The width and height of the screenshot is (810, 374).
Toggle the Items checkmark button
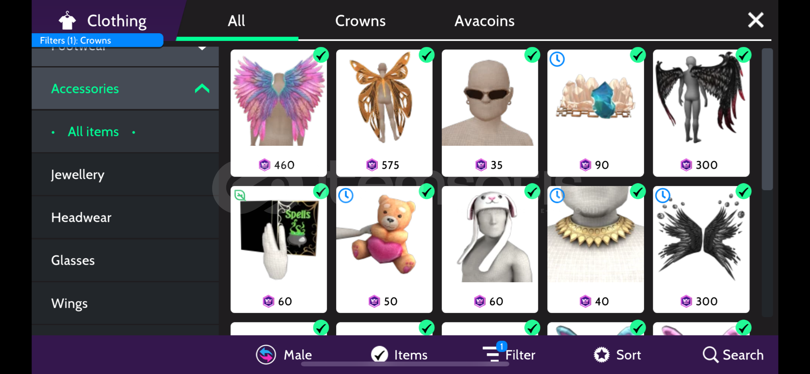379,355
